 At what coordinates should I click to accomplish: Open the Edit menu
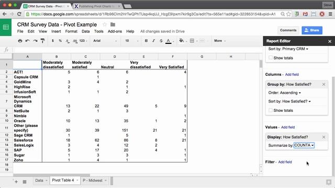(x=31, y=31)
